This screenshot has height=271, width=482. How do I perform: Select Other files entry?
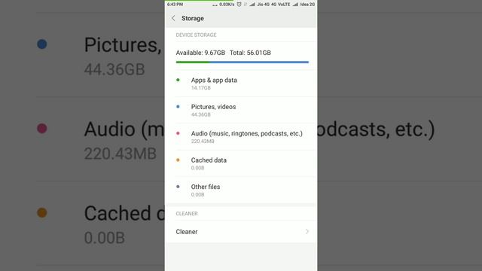tap(241, 190)
